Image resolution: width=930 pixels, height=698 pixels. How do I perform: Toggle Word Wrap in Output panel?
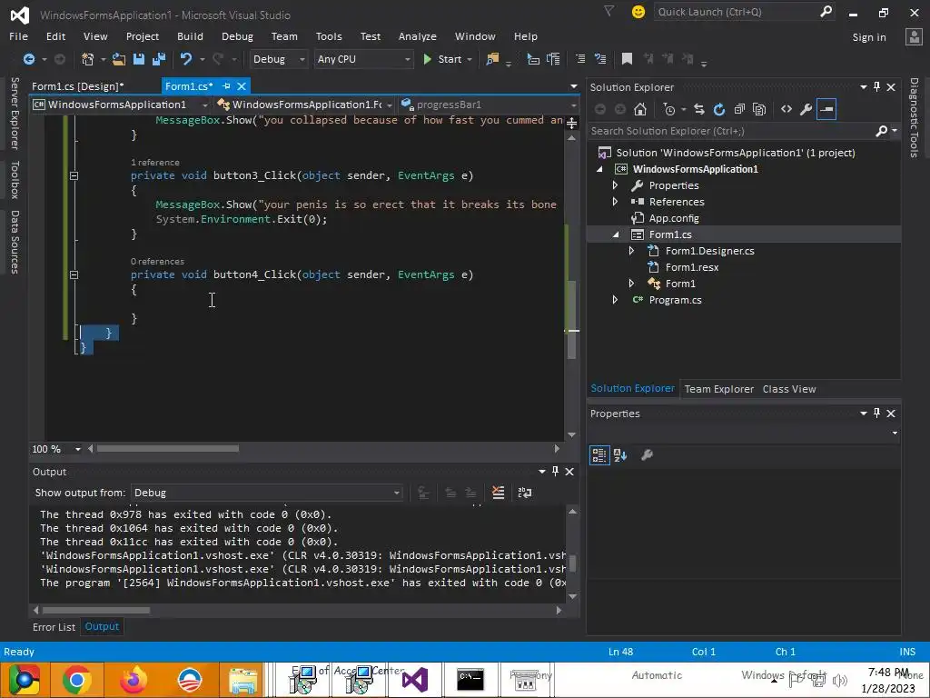[525, 493]
